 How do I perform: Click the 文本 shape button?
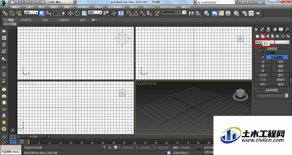coord(263,80)
